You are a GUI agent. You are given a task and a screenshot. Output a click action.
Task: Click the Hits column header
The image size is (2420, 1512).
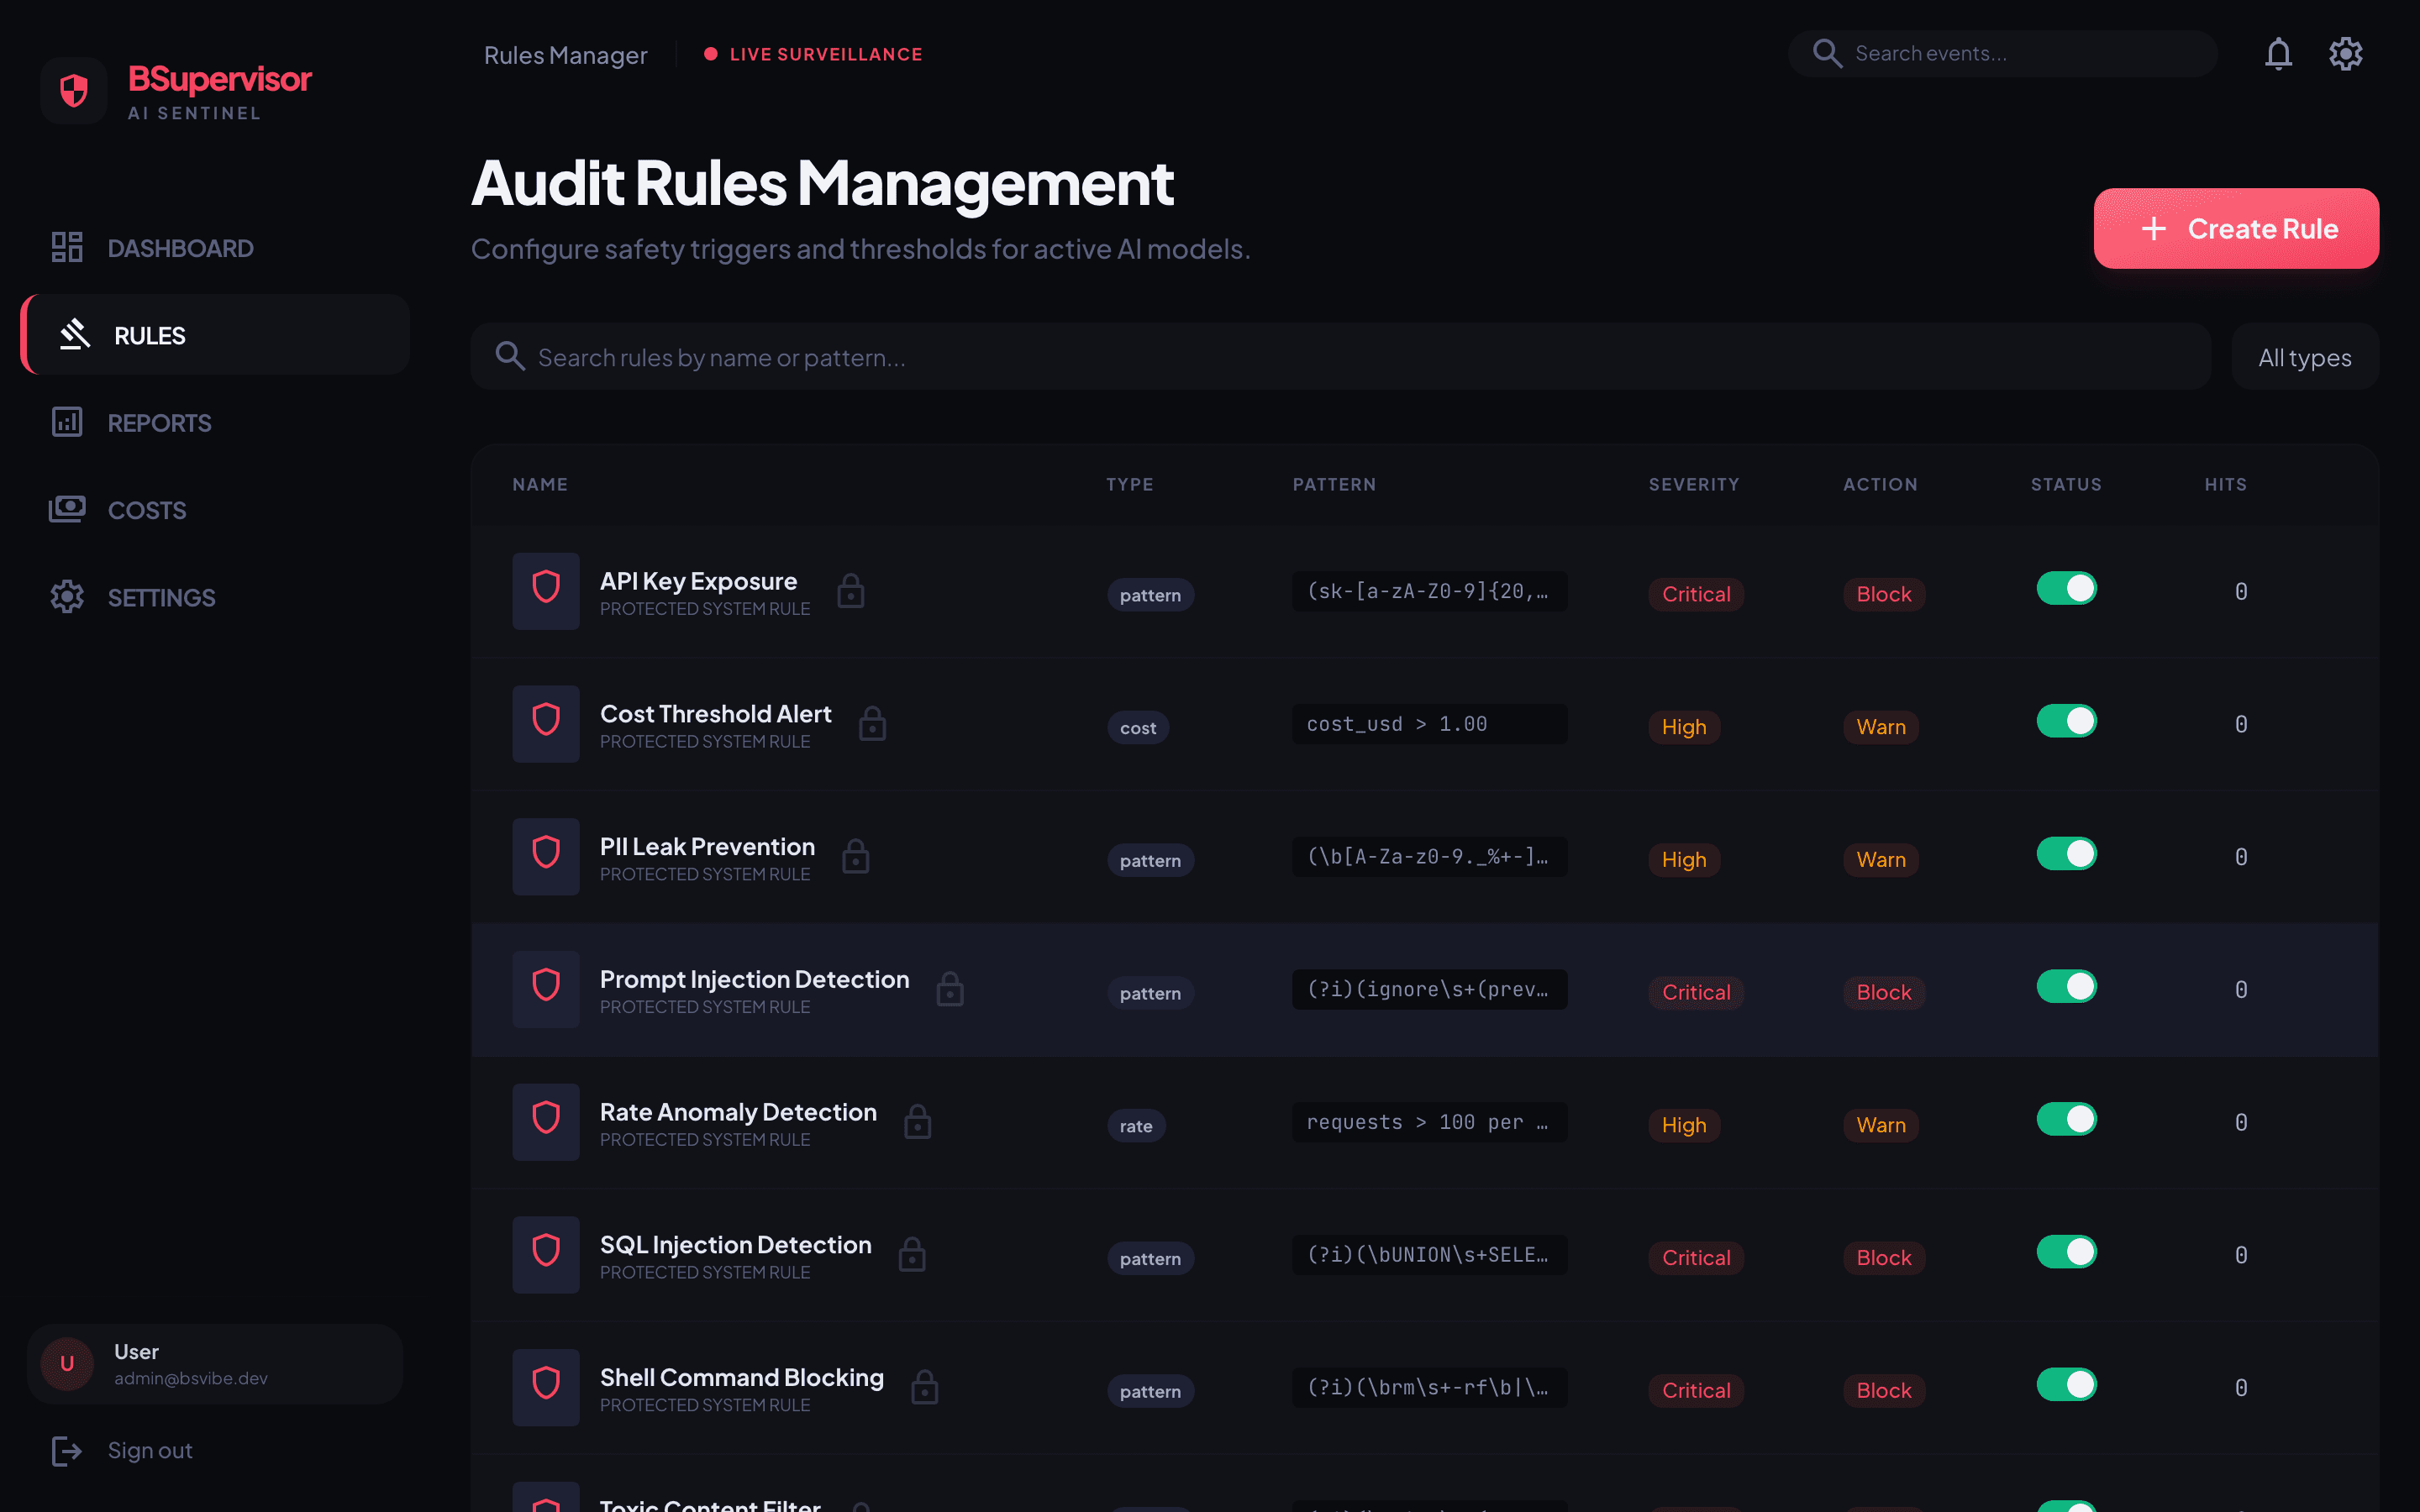[x=2226, y=484]
